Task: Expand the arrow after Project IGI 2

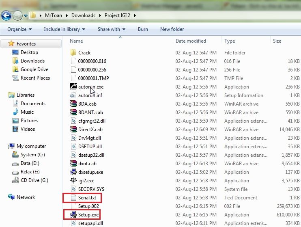Action: [x=135, y=15]
